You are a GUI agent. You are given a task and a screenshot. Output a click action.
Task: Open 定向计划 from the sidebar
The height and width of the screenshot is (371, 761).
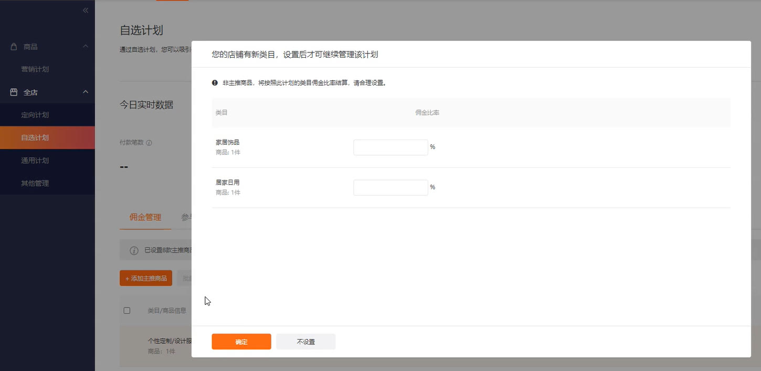35,114
